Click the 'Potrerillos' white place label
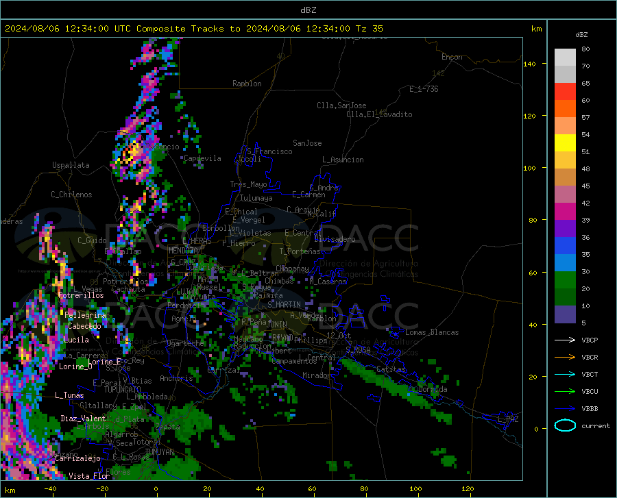Image resolution: width=617 pixels, height=498 pixels. tap(81, 295)
